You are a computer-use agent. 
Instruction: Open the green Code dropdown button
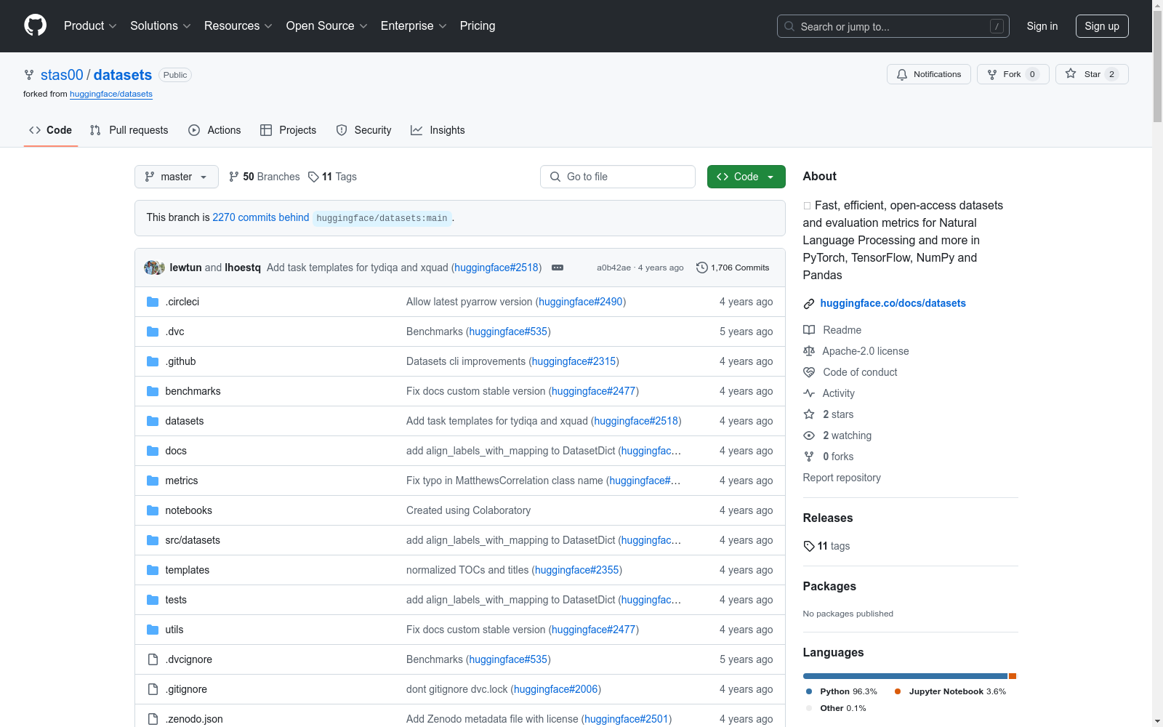(x=747, y=177)
